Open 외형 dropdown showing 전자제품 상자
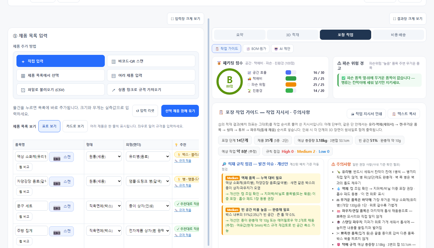434x248 pixels. (148, 231)
